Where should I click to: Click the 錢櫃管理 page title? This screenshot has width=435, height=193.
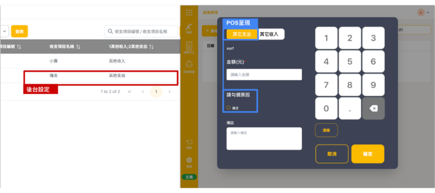pyautogui.click(x=211, y=13)
